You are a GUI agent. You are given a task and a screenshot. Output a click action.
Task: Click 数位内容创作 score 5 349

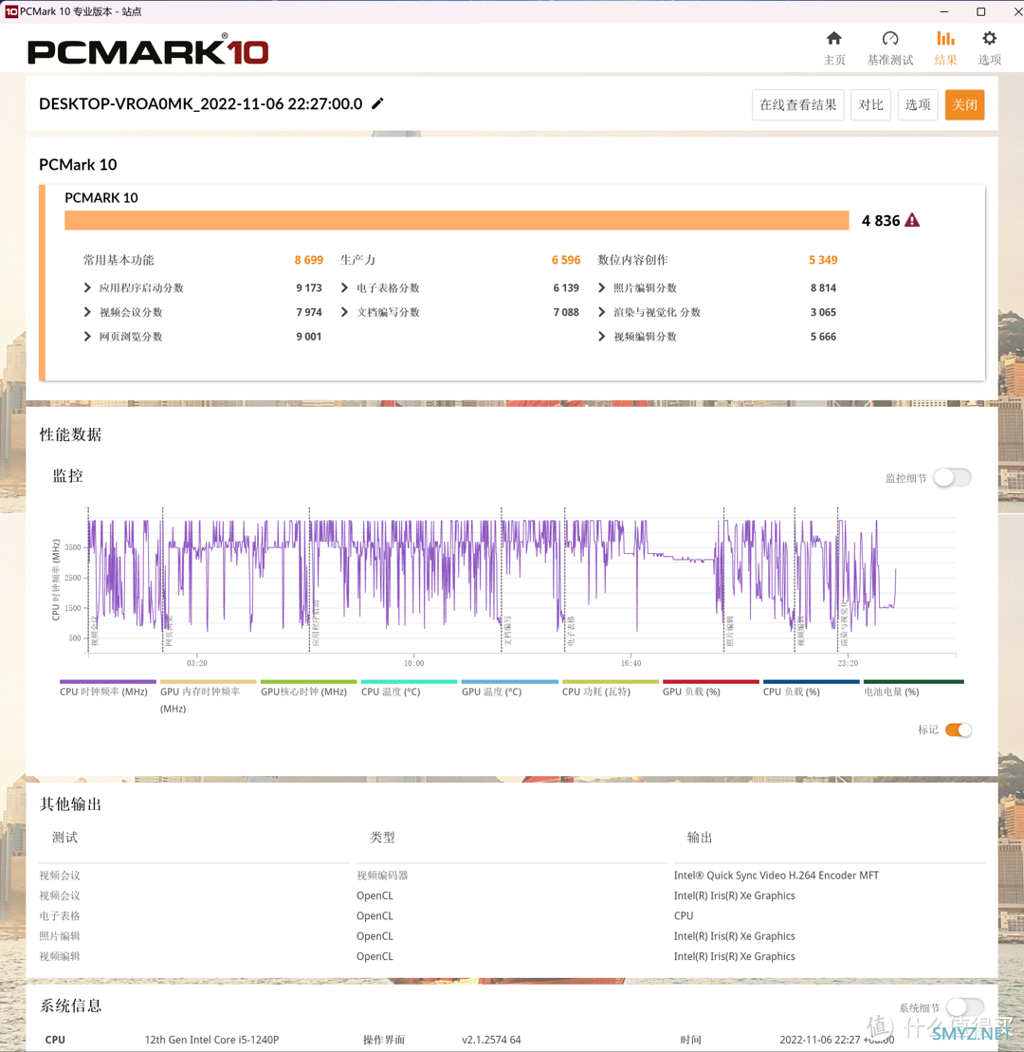point(823,260)
